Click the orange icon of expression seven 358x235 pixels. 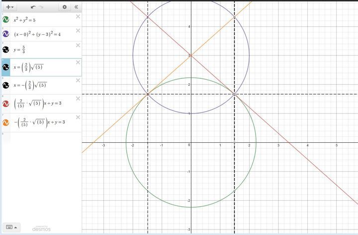[x=5, y=122]
